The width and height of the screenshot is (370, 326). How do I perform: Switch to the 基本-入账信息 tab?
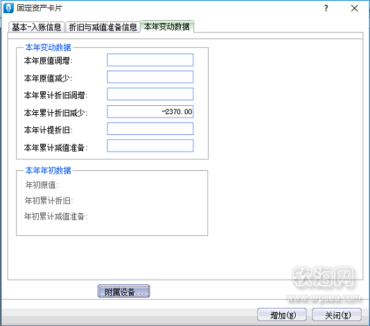37,27
